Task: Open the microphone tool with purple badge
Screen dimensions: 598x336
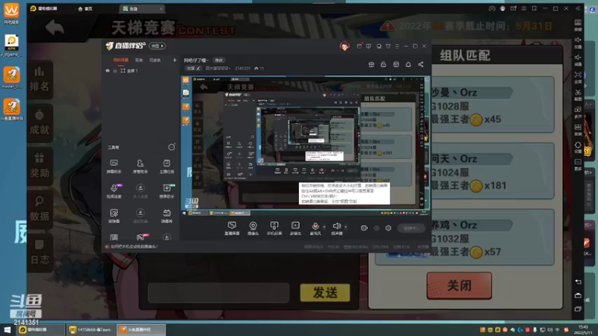Action: pyautogui.click(x=114, y=190)
